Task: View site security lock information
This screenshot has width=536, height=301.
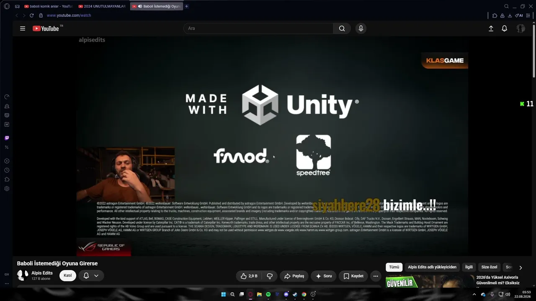Action: tap(41, 15)
